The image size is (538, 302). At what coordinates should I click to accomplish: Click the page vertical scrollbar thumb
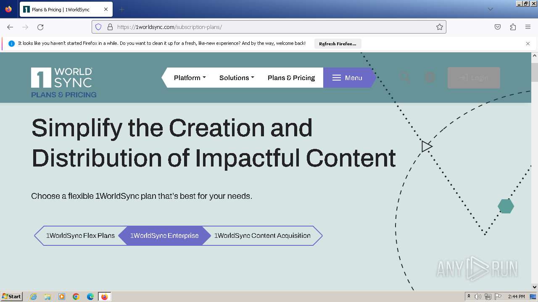[535, 72]
